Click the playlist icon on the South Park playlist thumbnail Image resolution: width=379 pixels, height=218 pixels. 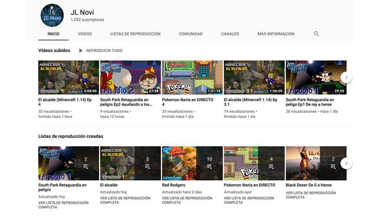85,166
